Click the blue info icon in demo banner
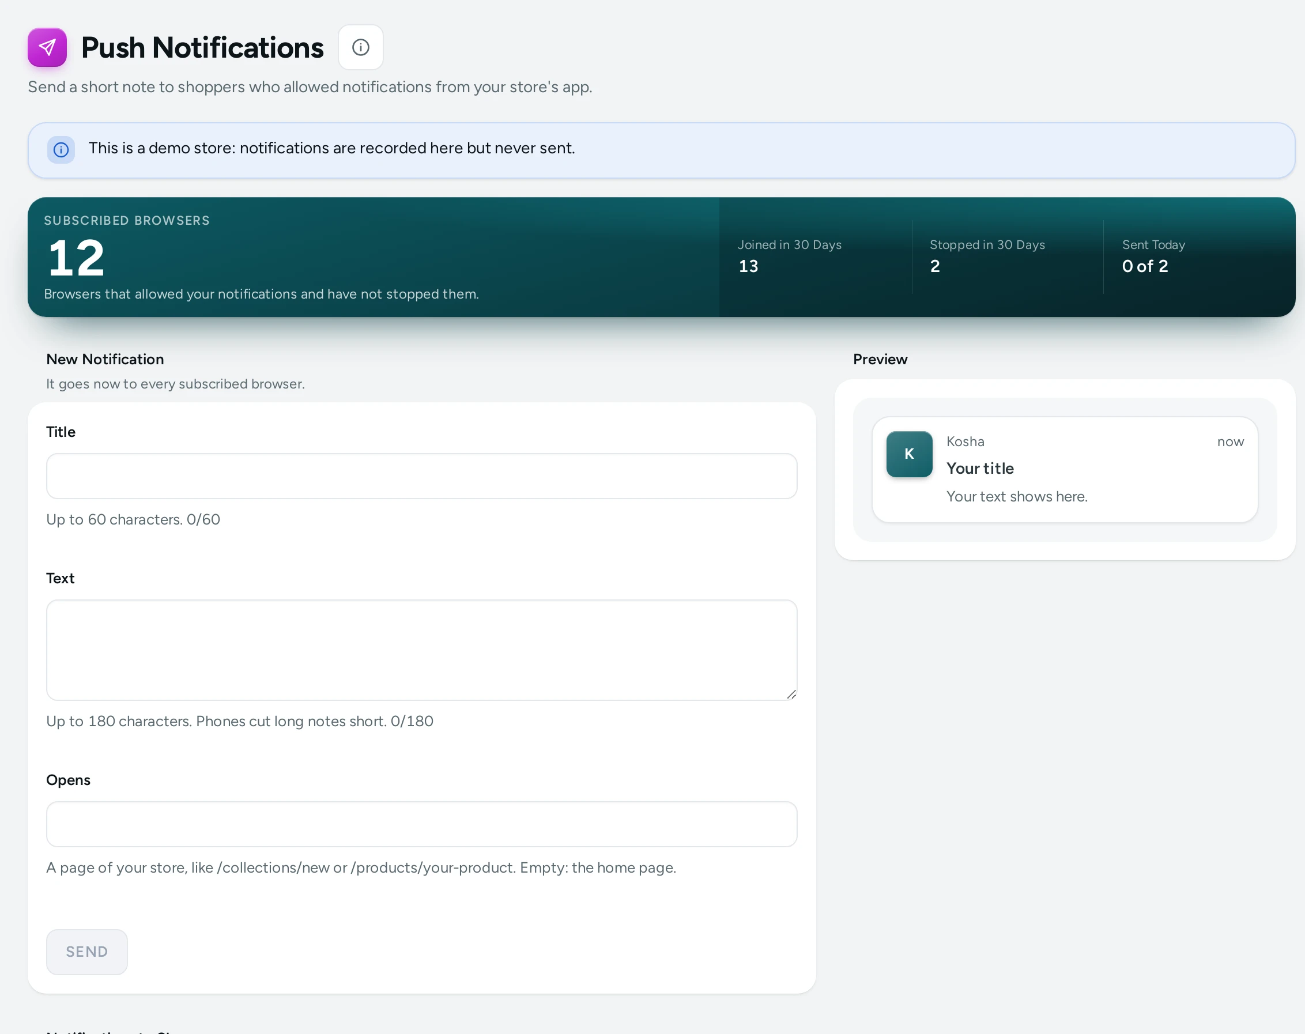 [x=61, y=149]
